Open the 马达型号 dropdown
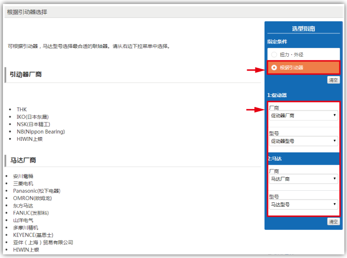This screenshot has height=258, width=347. (303, 204)
